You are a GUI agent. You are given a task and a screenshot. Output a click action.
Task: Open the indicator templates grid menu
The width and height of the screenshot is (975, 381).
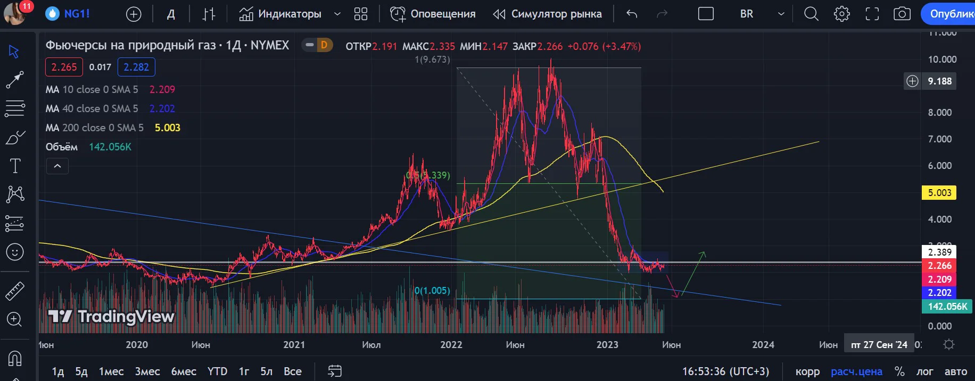(x=361, y=14)
